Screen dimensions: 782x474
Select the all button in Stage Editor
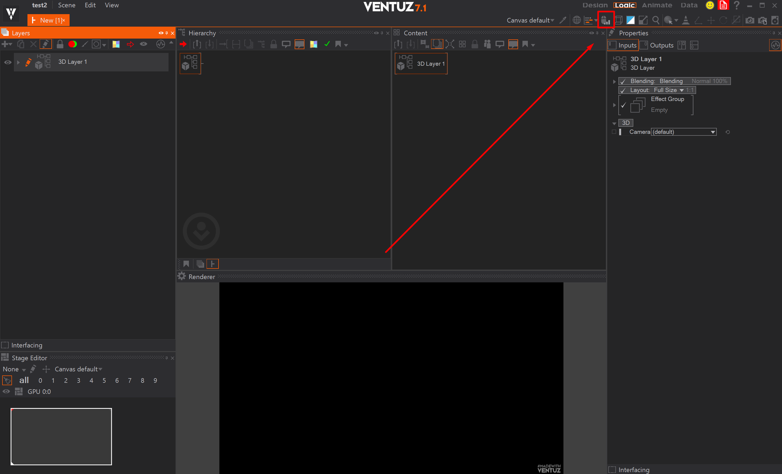coord(24,380)
